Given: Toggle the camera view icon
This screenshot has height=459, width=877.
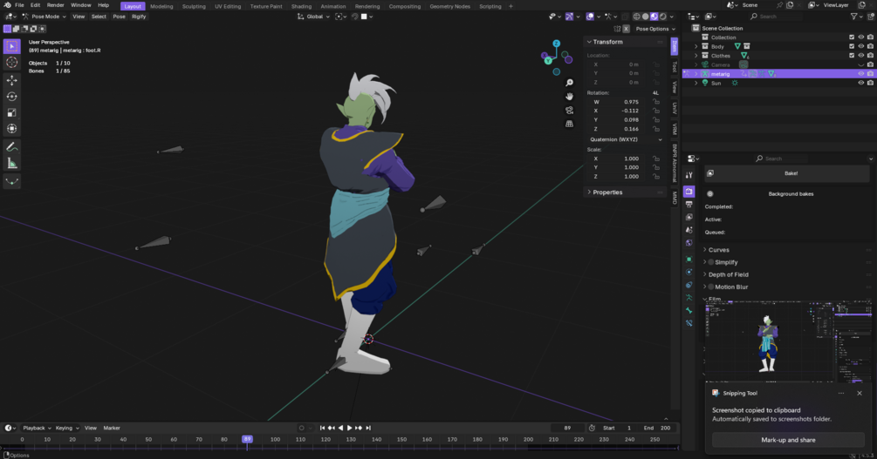Looking at the screenshot, I should (569, 110).
